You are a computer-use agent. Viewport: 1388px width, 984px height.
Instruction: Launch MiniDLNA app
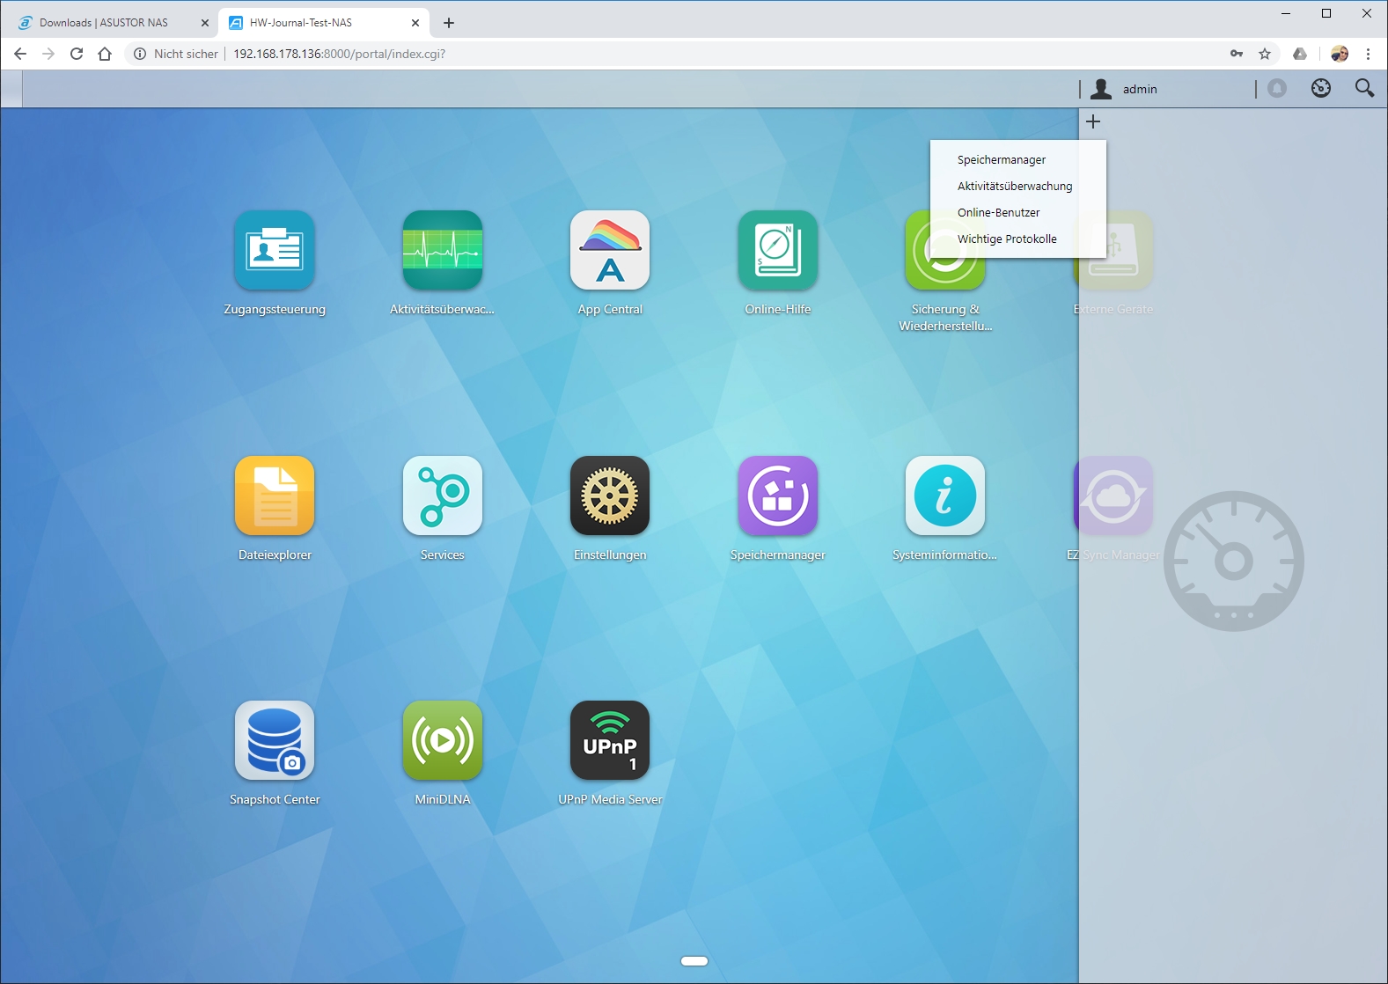click(443, 740)
